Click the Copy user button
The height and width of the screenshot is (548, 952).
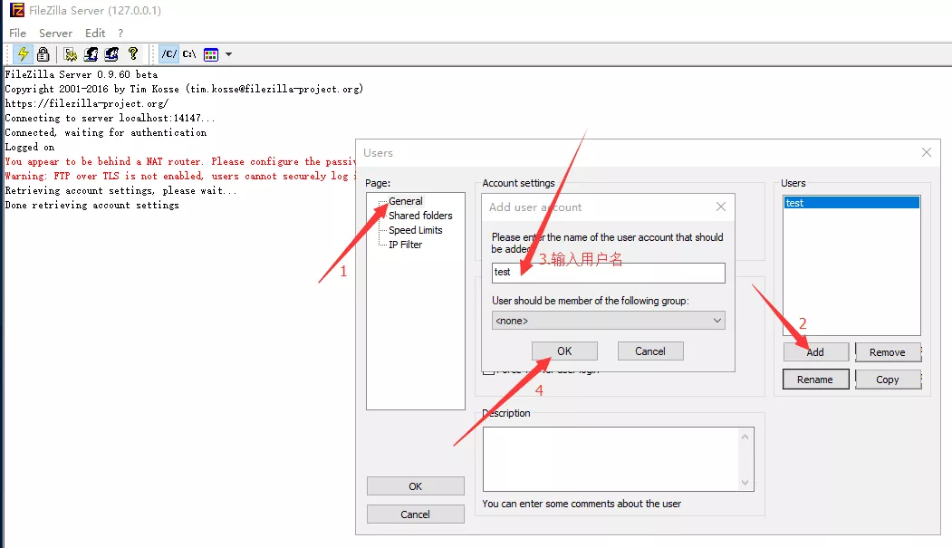tap(888, 380)
